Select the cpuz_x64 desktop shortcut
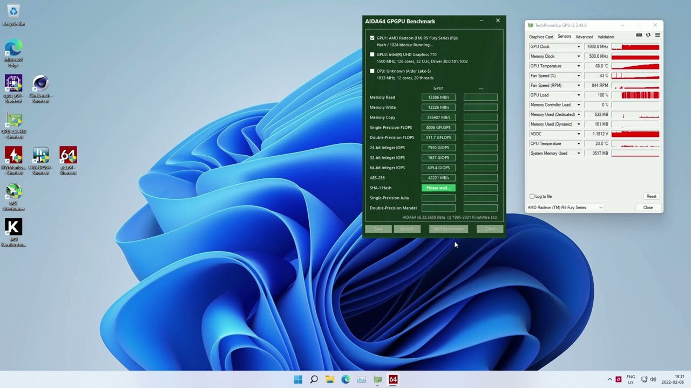 (13, 89)
